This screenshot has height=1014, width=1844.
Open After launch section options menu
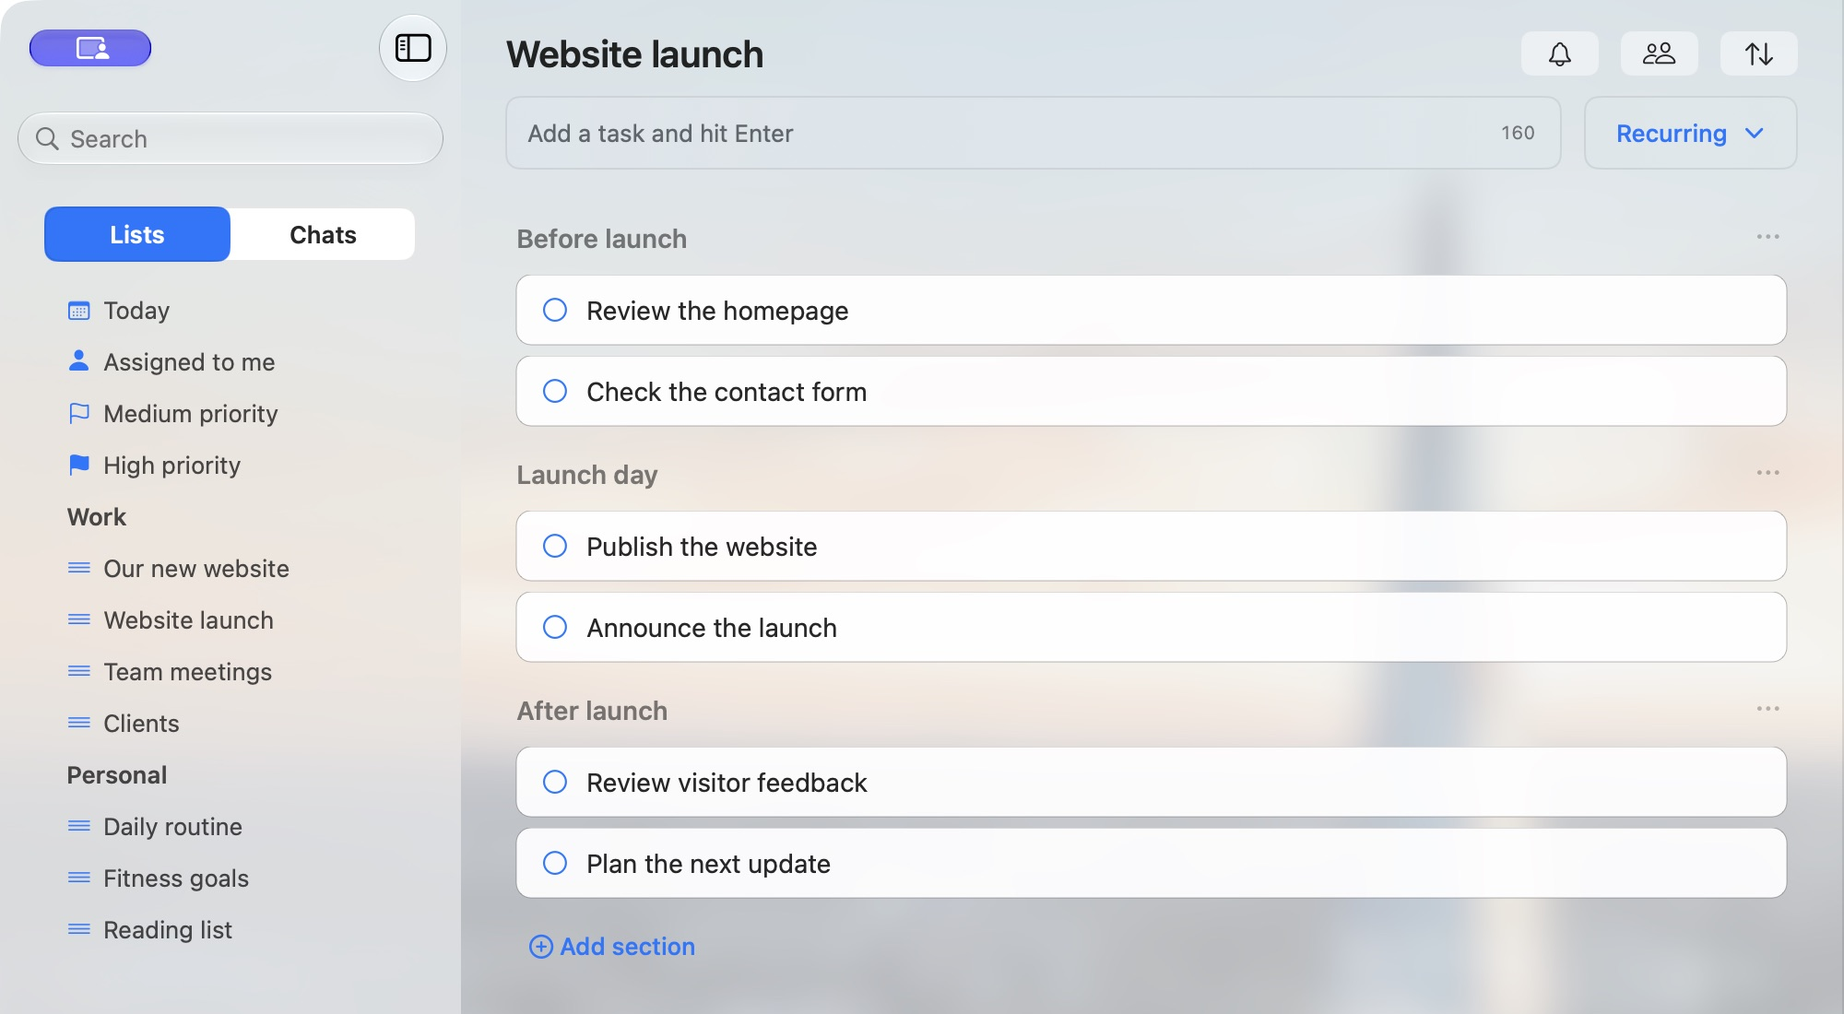[x=1767, y=709]
